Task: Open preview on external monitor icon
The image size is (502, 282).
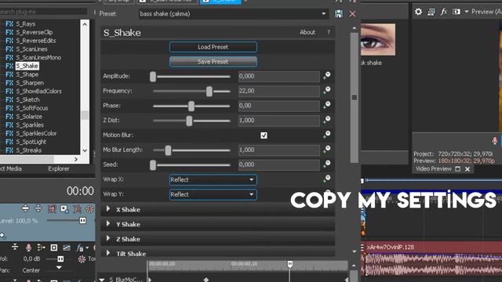Action: (x=431, y=12)
